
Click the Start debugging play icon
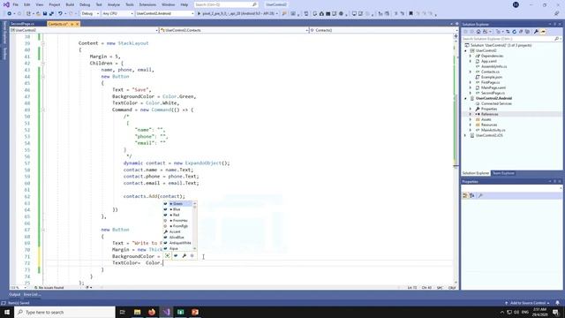(199, 14)
